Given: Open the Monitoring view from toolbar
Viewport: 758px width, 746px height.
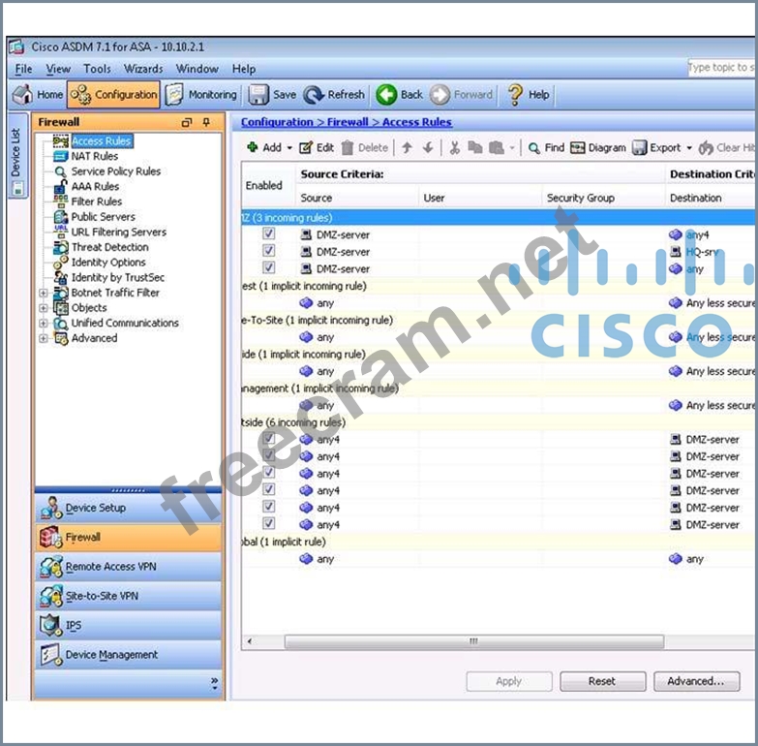Looking at the screenshot, I should point(175,95).
